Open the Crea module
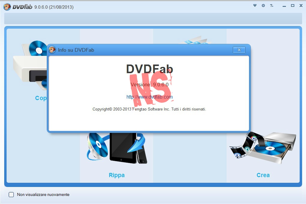The image size is (306, 204). (x=263, y=175)
